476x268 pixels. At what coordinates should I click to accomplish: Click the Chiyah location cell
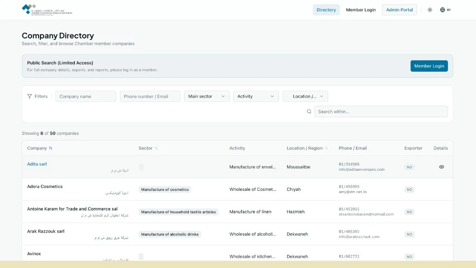pos(294,189)
